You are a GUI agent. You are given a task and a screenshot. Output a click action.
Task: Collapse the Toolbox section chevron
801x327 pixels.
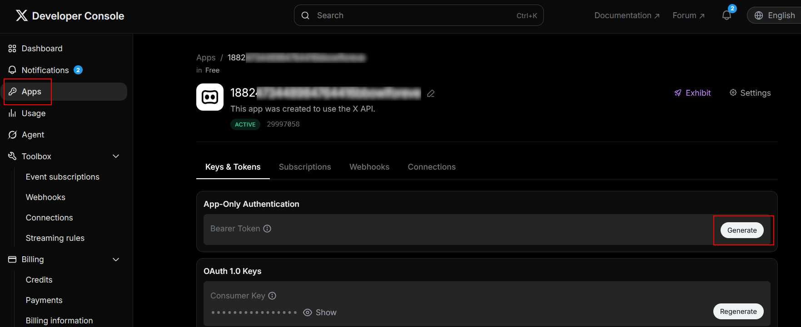click(x=116, y=156)
